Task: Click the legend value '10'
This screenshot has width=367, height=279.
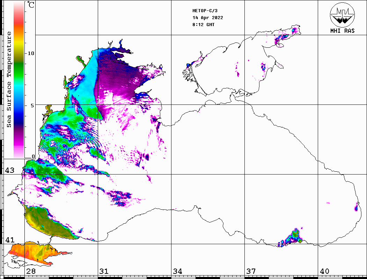Action: click(31, 53)
